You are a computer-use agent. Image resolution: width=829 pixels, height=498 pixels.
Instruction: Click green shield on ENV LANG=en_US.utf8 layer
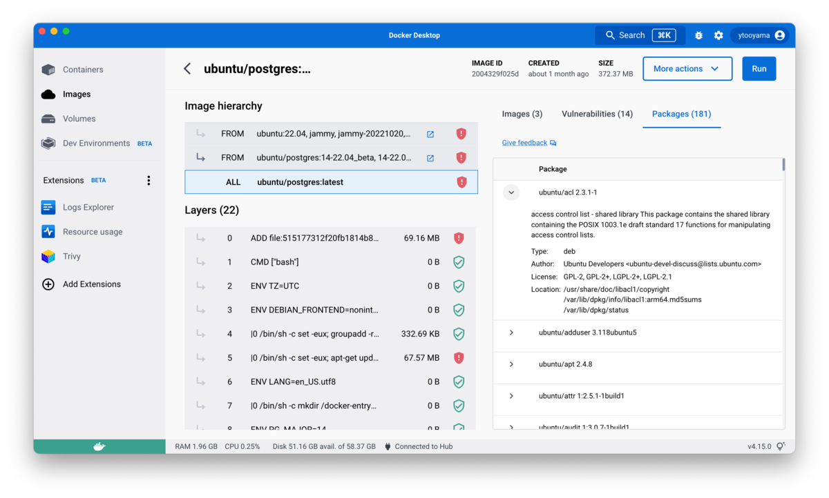pos(459,381)
